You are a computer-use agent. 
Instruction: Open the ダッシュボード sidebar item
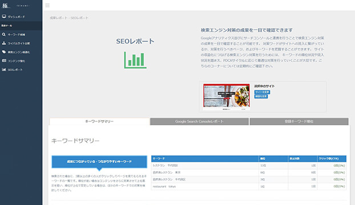point(21,17)
